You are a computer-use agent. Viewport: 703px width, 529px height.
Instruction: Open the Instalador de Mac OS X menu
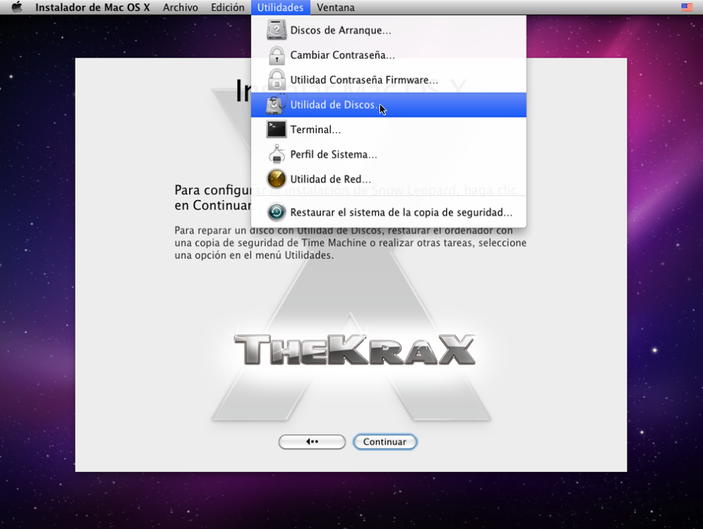(x=92, y=7)
